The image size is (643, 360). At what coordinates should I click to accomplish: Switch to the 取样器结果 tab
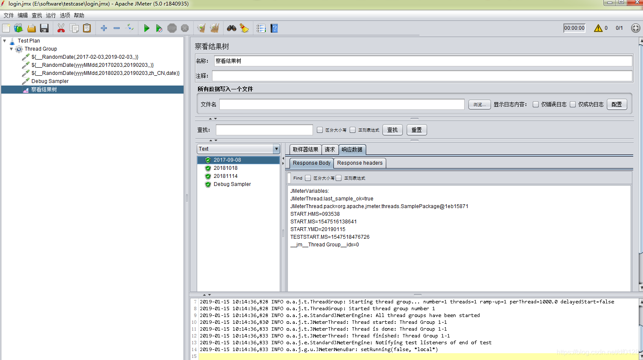[x=305, y=149]
